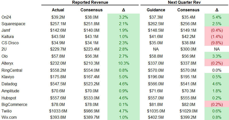Click CS Disco next quarter consensus $38.8M

tap(188, 43)
